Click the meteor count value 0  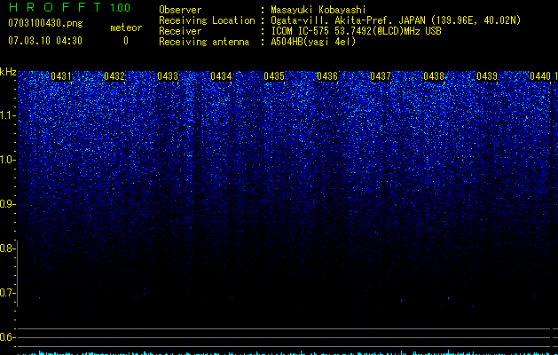tap(126, 41)
